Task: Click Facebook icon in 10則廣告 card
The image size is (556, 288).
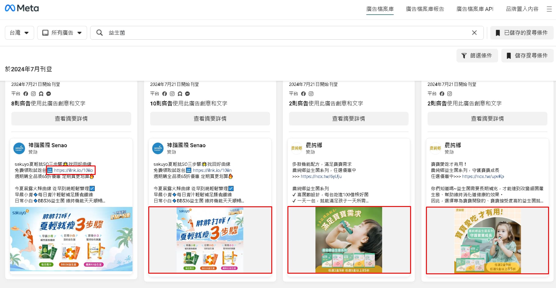Action: click(x=164, y=94)
